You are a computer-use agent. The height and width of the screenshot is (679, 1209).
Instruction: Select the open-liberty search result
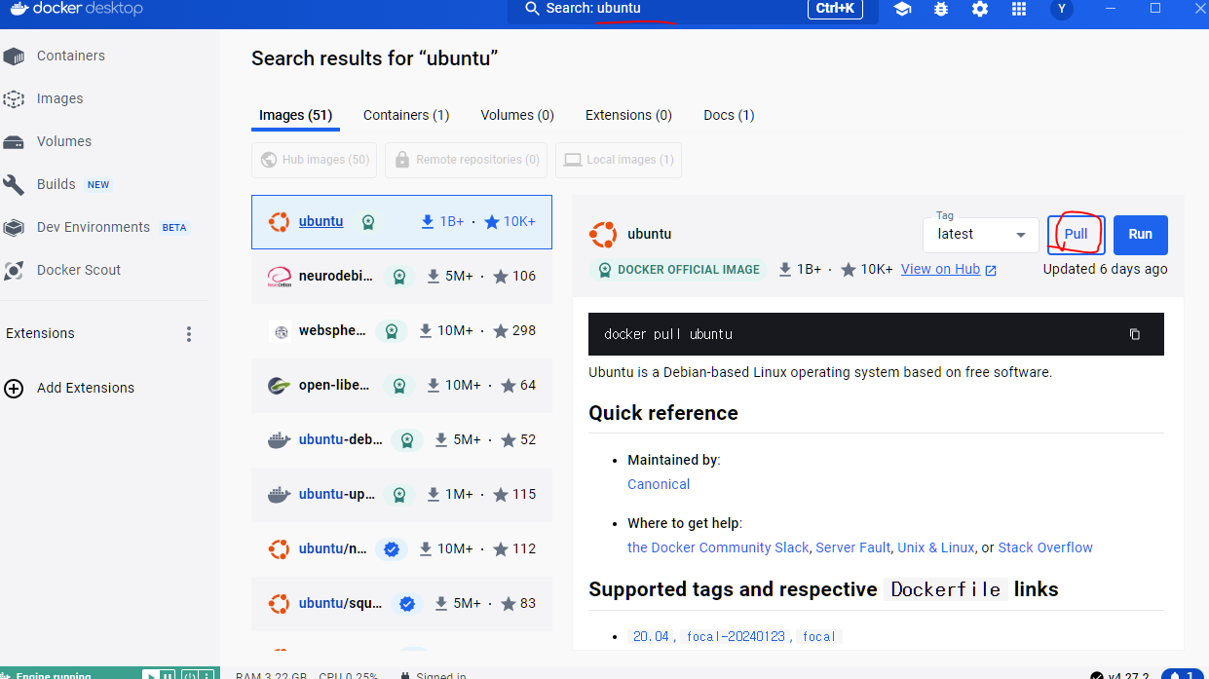[401, 386]
